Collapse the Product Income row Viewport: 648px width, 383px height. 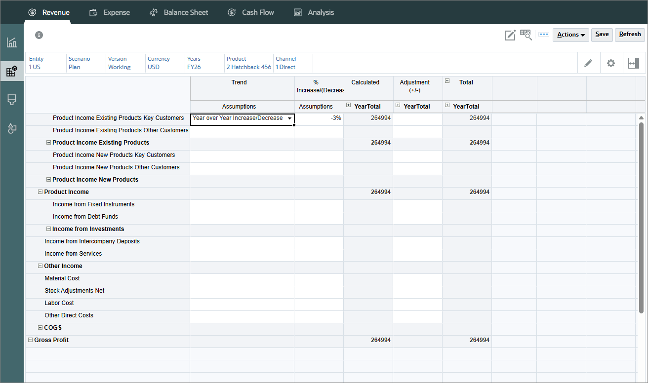pos(40,192)
